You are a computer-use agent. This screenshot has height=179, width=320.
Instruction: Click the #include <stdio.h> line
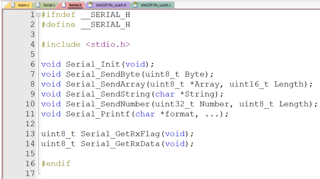click(86, 45)
